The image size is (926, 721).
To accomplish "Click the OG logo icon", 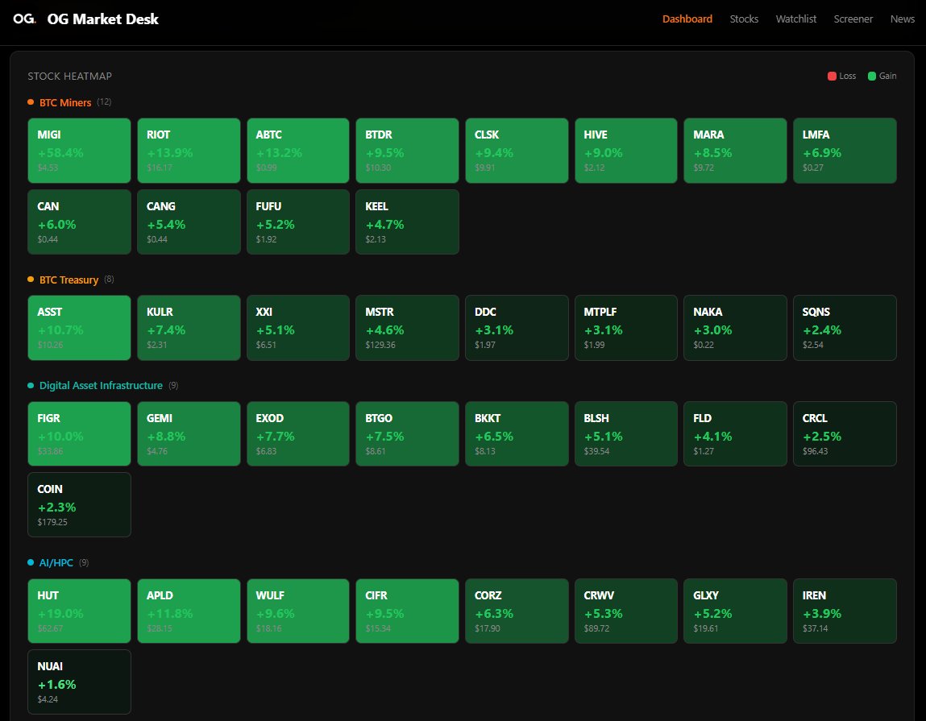I will coord(24,19).
